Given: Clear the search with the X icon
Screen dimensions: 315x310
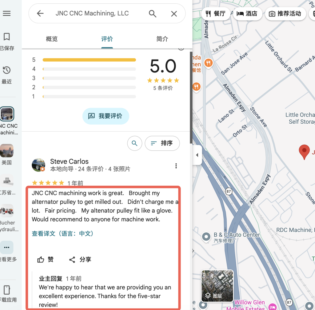Looking at the screenshot, I should click(174, 14).
